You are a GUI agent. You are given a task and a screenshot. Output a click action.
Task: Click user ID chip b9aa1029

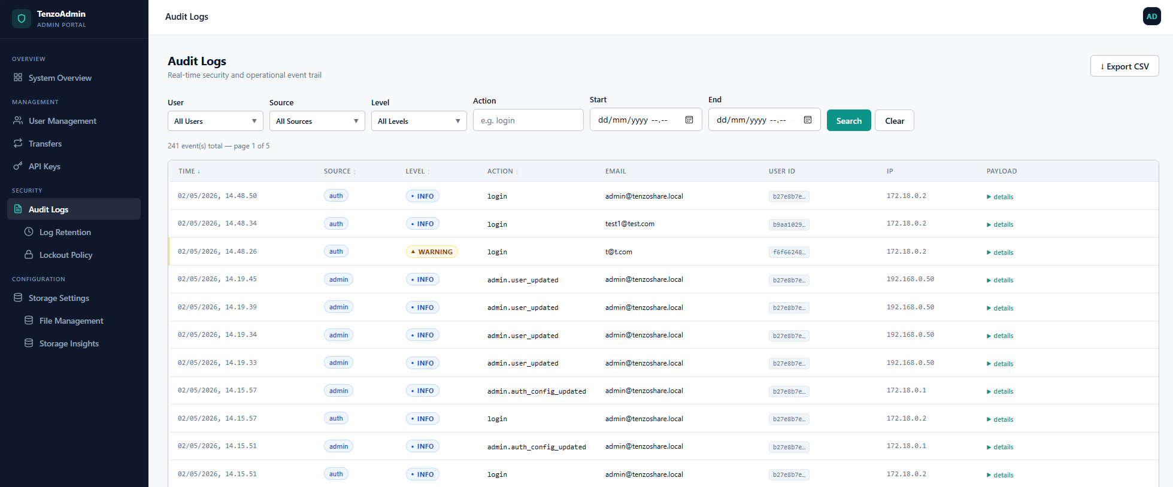(x=789, y=224)
